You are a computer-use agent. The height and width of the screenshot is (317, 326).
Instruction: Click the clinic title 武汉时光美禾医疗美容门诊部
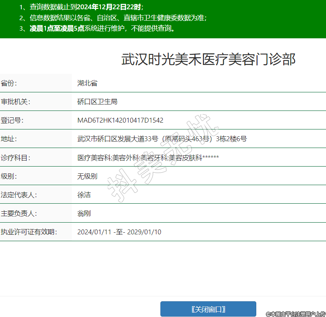tap(208, 60)
